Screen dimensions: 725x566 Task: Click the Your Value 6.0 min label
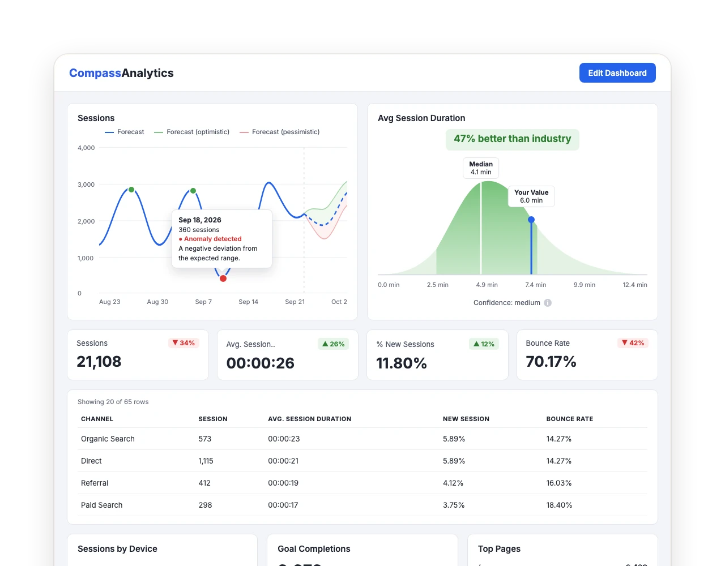coord(531,196)
